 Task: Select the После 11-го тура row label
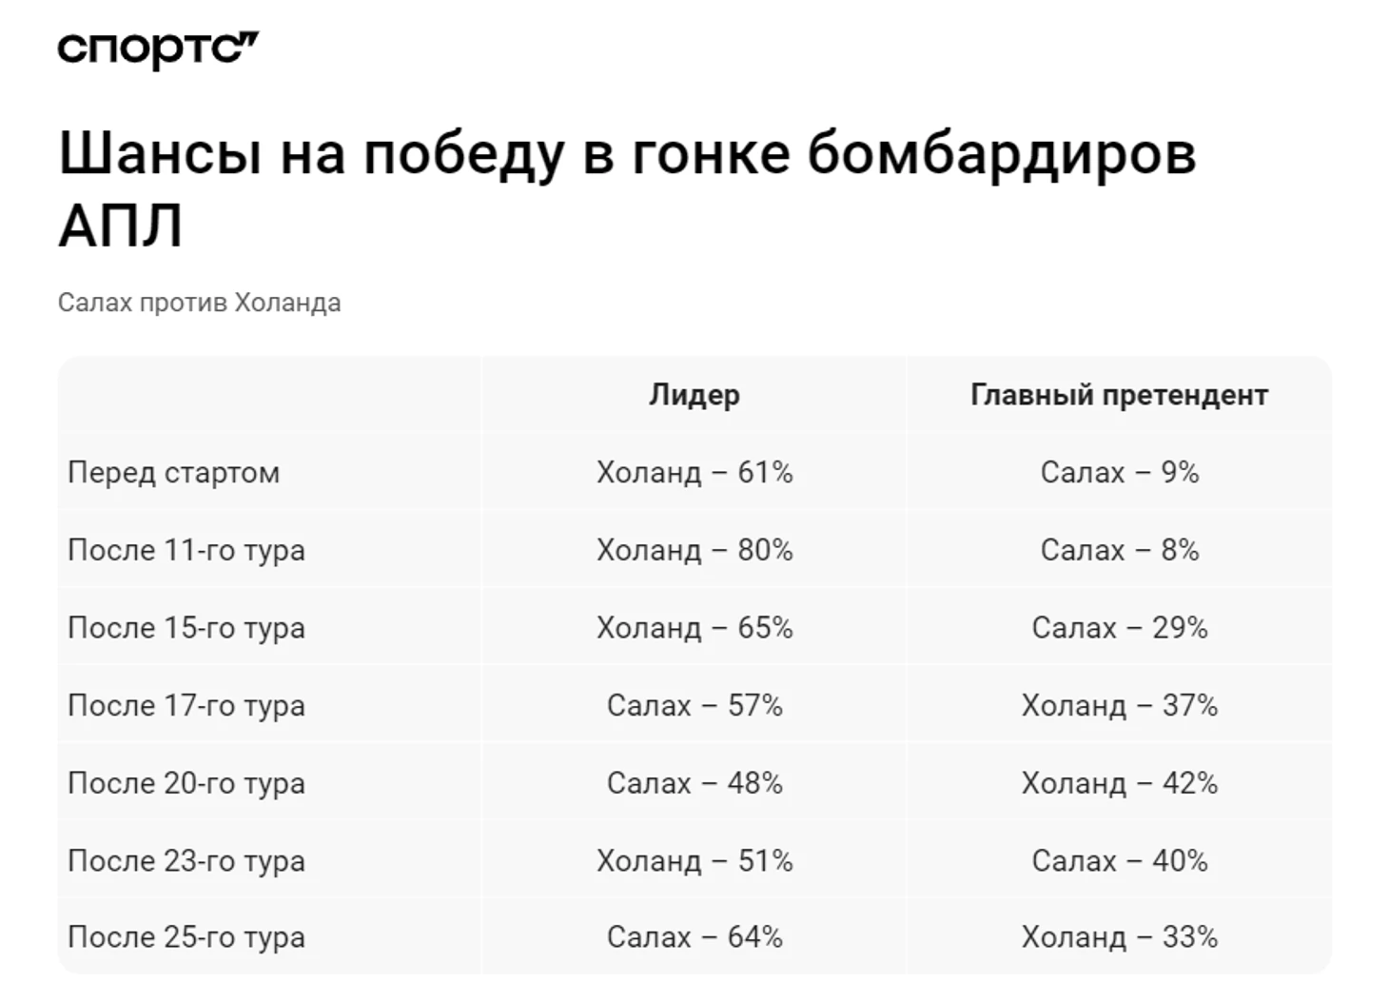coord(186,550)
